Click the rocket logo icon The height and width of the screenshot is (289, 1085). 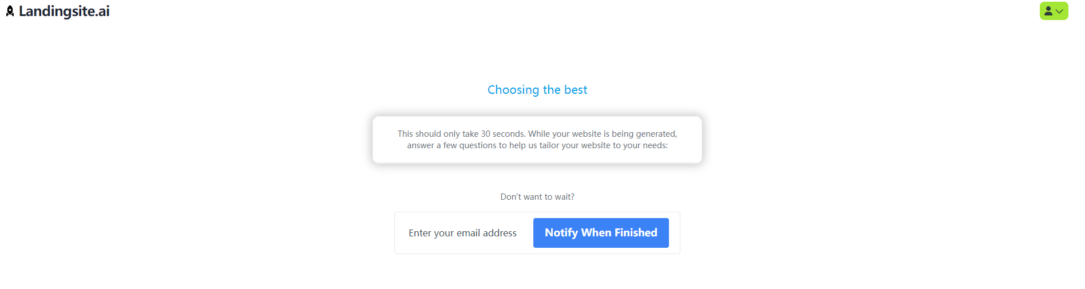pyautogui.click(x=10, y=11)
